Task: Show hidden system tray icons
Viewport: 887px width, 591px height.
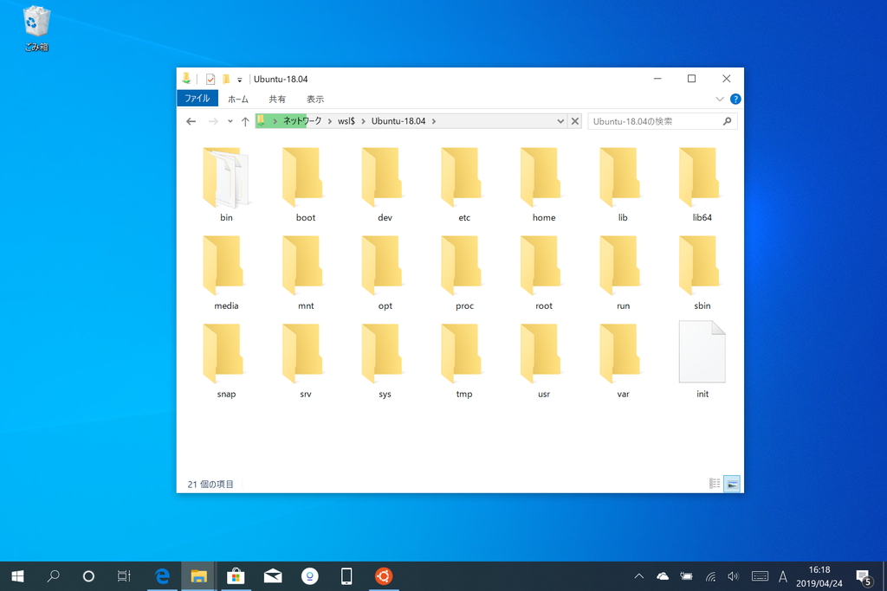Action: coord(639,576)
